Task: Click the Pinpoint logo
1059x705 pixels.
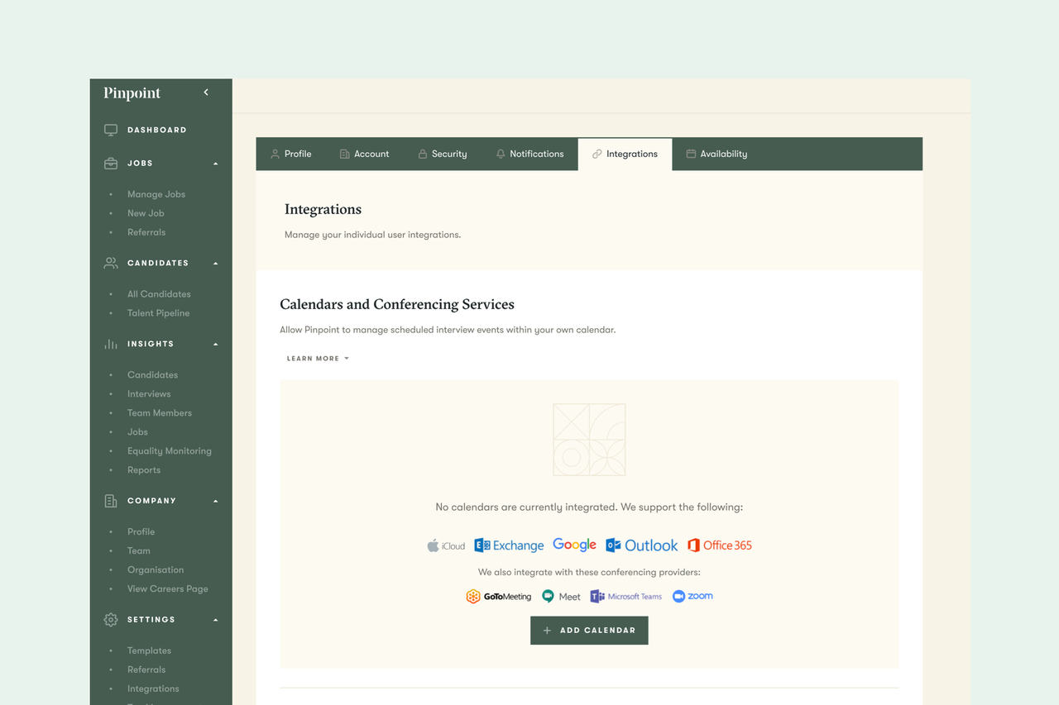Action: pos(132,93)
